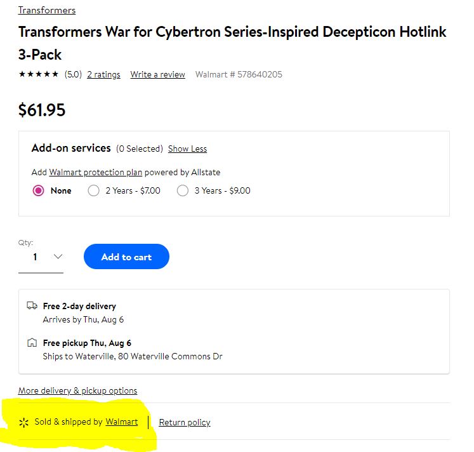
Task: Click the $61.95 price
Action: coord(42,110)
